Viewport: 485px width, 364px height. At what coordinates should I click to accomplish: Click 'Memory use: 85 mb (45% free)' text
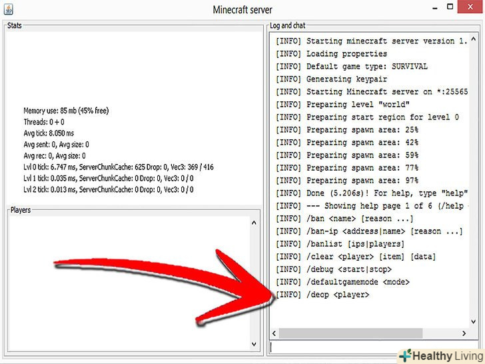pos(66,111)
